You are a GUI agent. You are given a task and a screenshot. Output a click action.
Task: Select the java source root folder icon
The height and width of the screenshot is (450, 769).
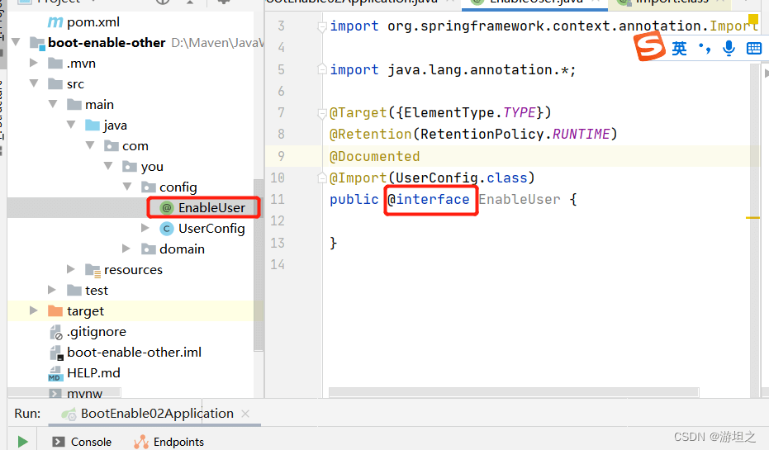tap(93, 125)
